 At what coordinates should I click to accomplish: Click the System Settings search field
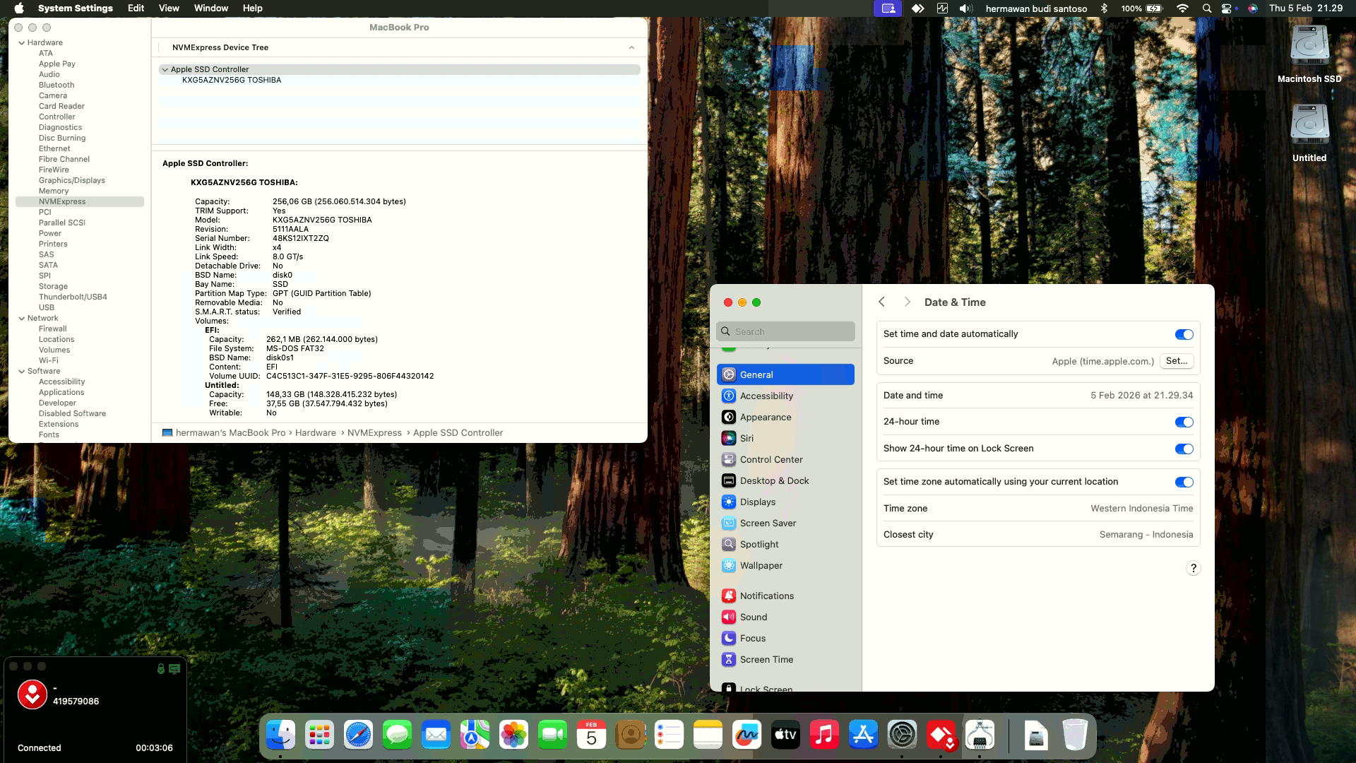tap(785, 331)
